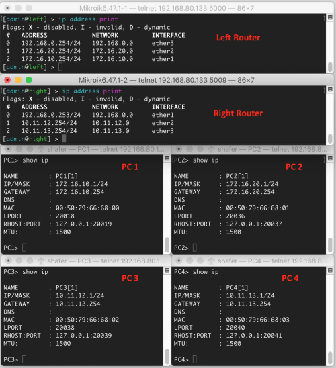Click the home folder icon in PC2 title bar
Image resolution: width=336 pixels, height=368 pixels.
pos(211,149)
